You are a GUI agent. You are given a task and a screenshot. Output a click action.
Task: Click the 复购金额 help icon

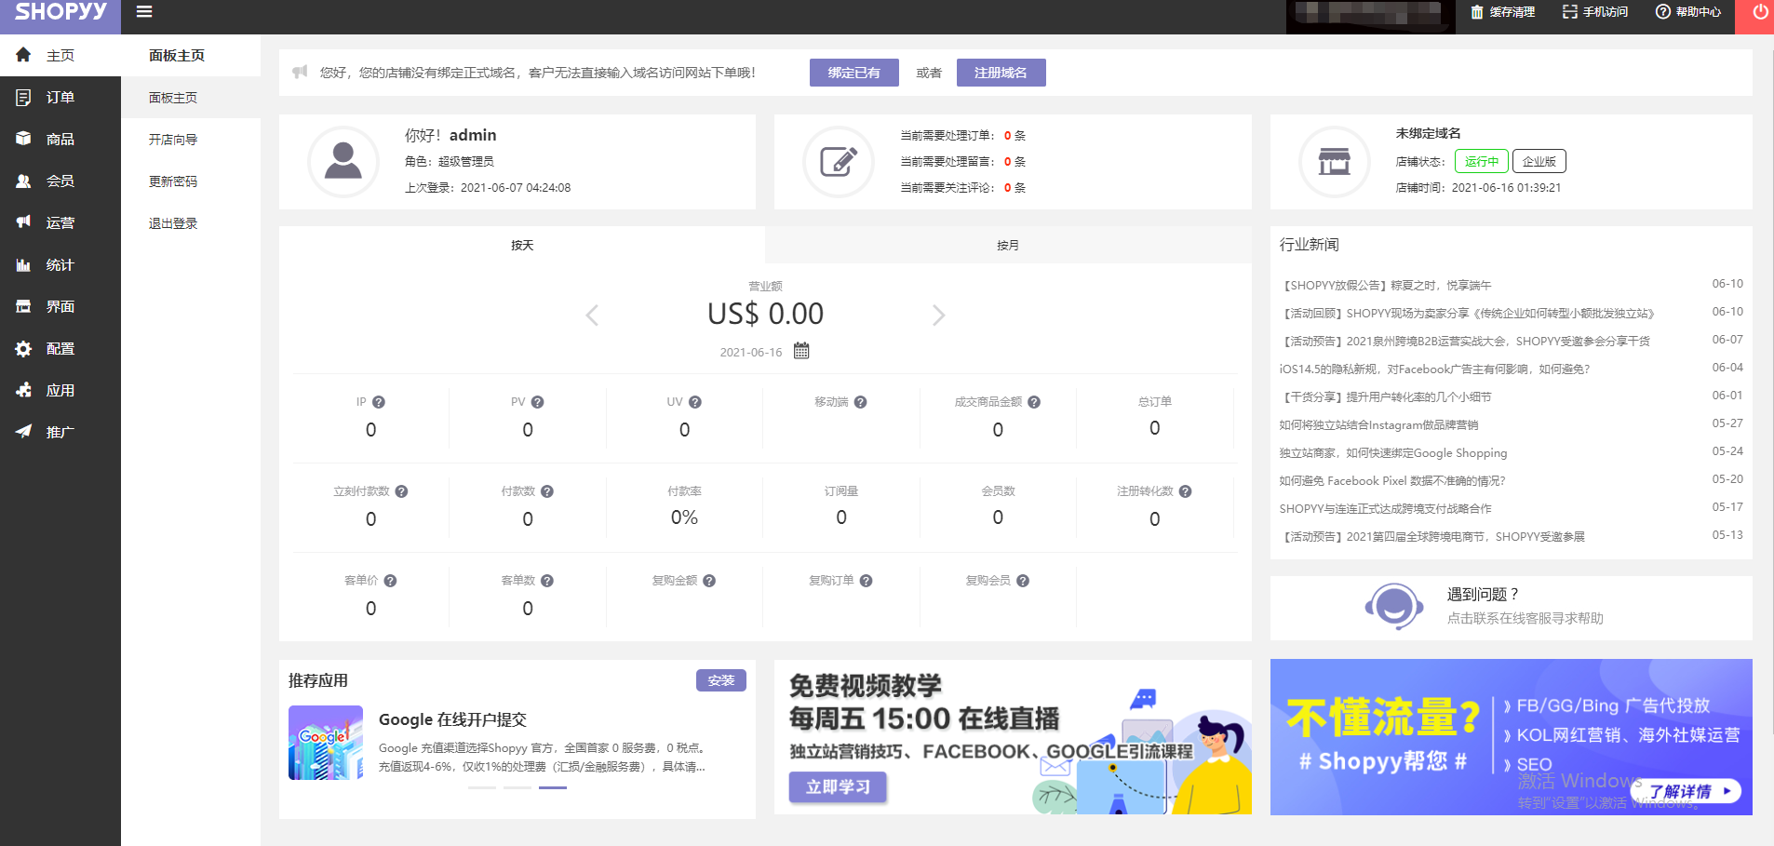(x=709, y=581)
